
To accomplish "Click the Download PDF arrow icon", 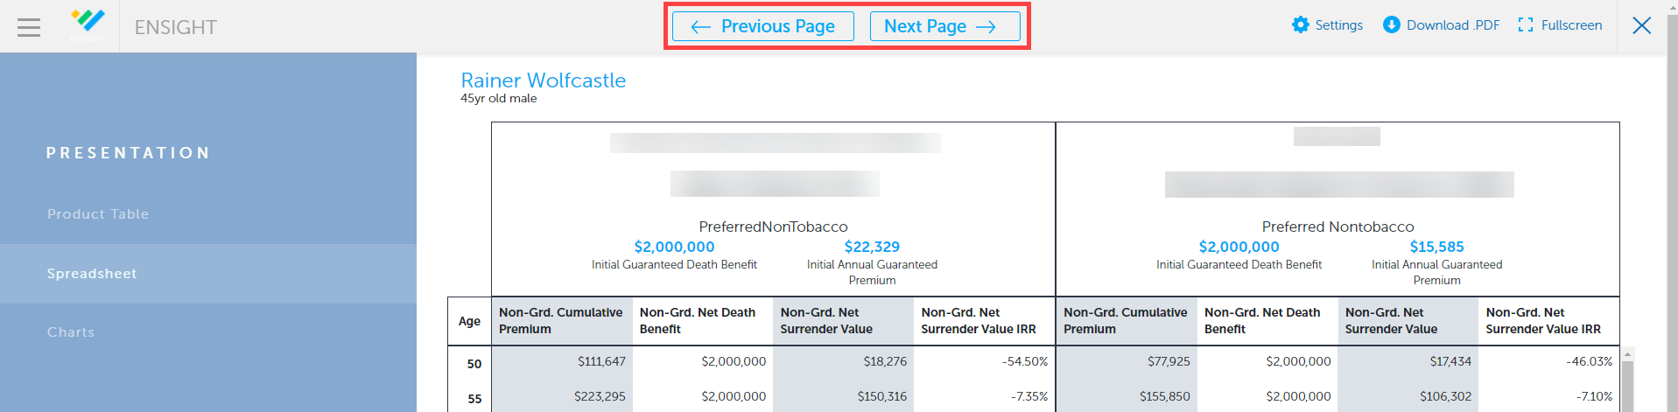I will tap(1391, 24).
